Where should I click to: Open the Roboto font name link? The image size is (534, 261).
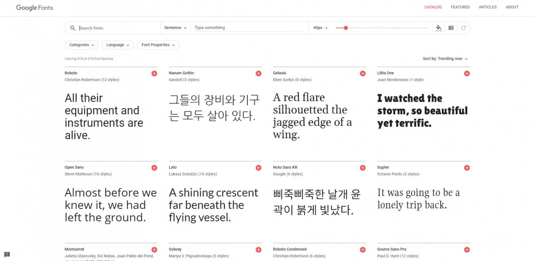coord(71,73)
